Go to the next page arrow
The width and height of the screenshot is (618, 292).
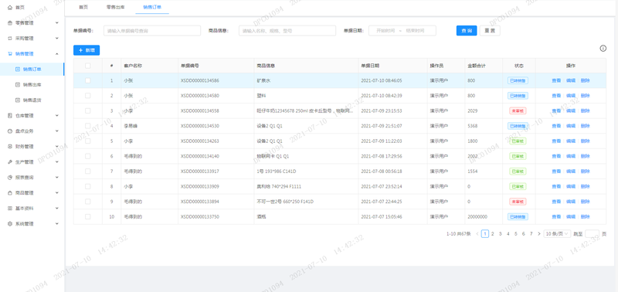(538, 234)
